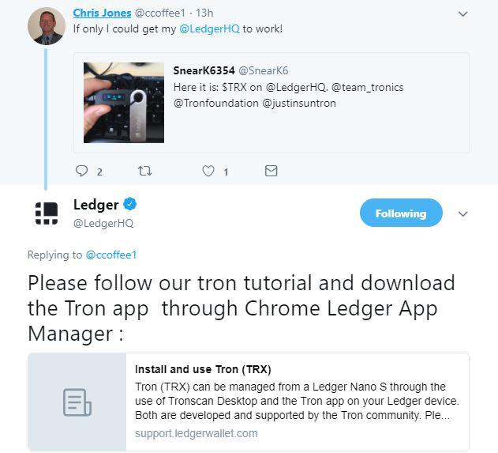Click the @ccoffee1 link in Replying to
The height and width of the screenshot is (453, 498).
click(x=111, y=255)
